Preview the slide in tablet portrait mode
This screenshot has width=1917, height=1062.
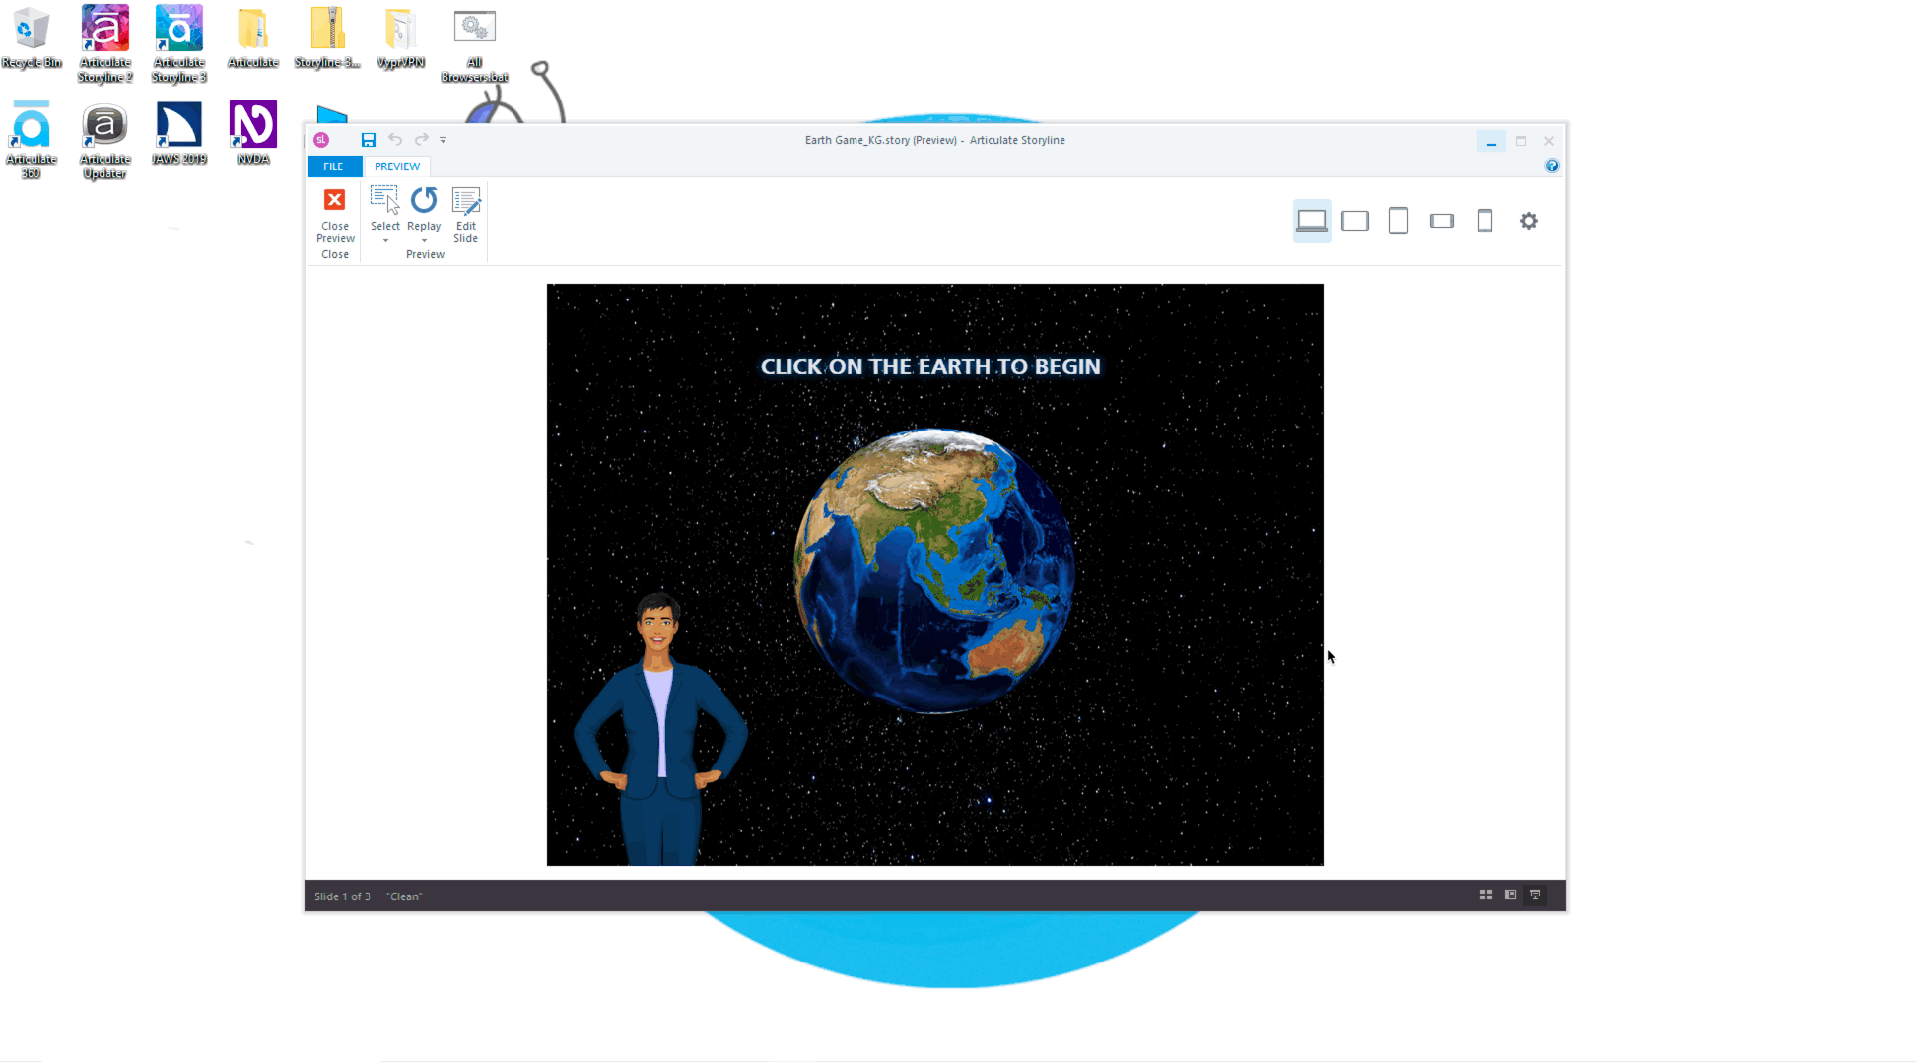[x=1399, y=221]
